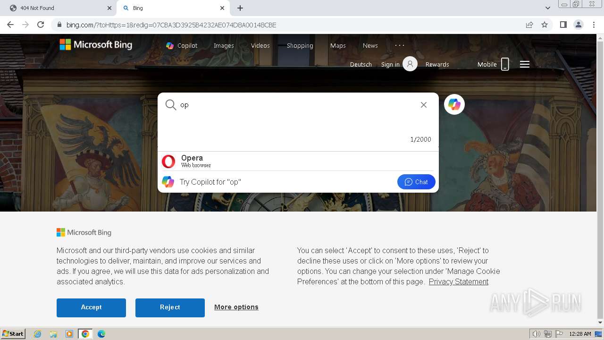
Task: Click the Mobile phone icon
Action: pos(505,64)
